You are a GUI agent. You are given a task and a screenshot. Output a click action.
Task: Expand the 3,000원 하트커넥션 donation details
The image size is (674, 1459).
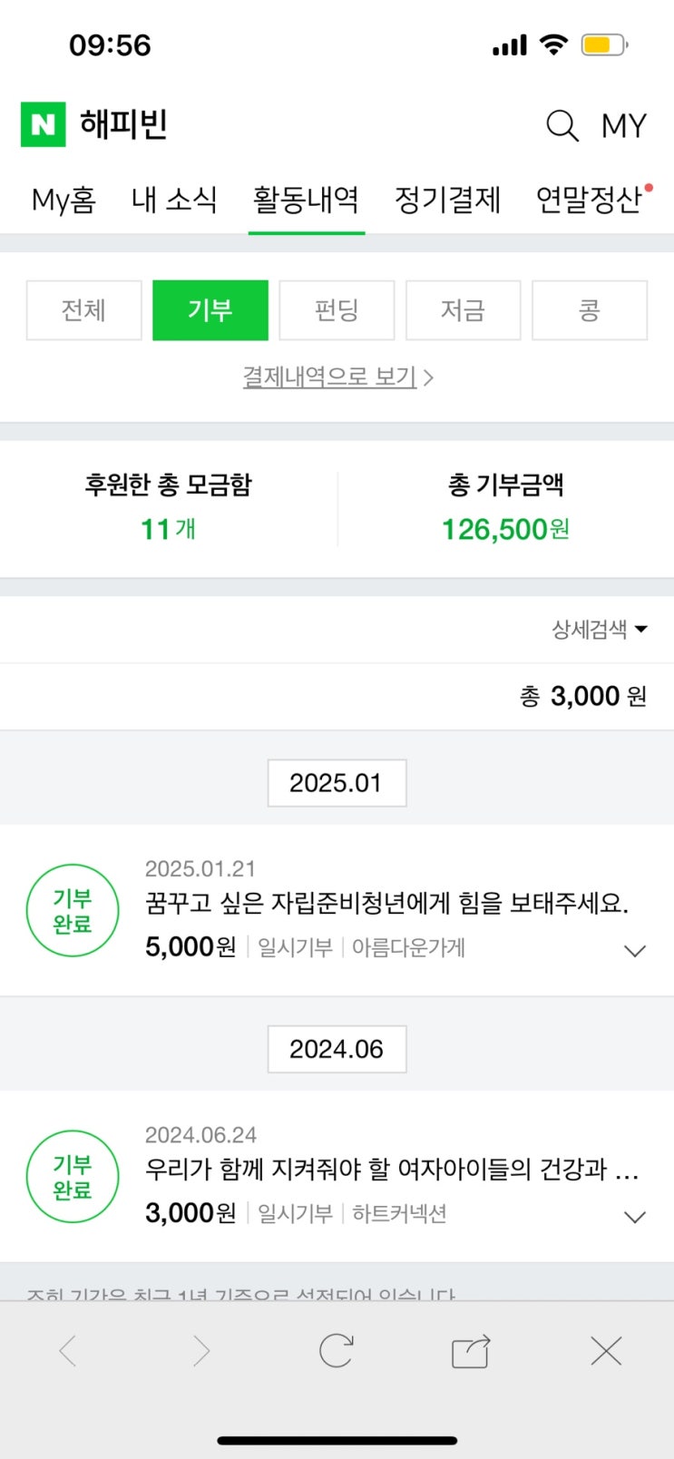(635, 1217)
